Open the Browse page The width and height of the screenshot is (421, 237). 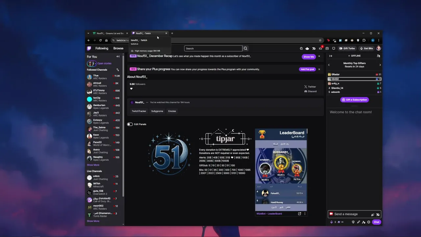click(x=118, y=48)
